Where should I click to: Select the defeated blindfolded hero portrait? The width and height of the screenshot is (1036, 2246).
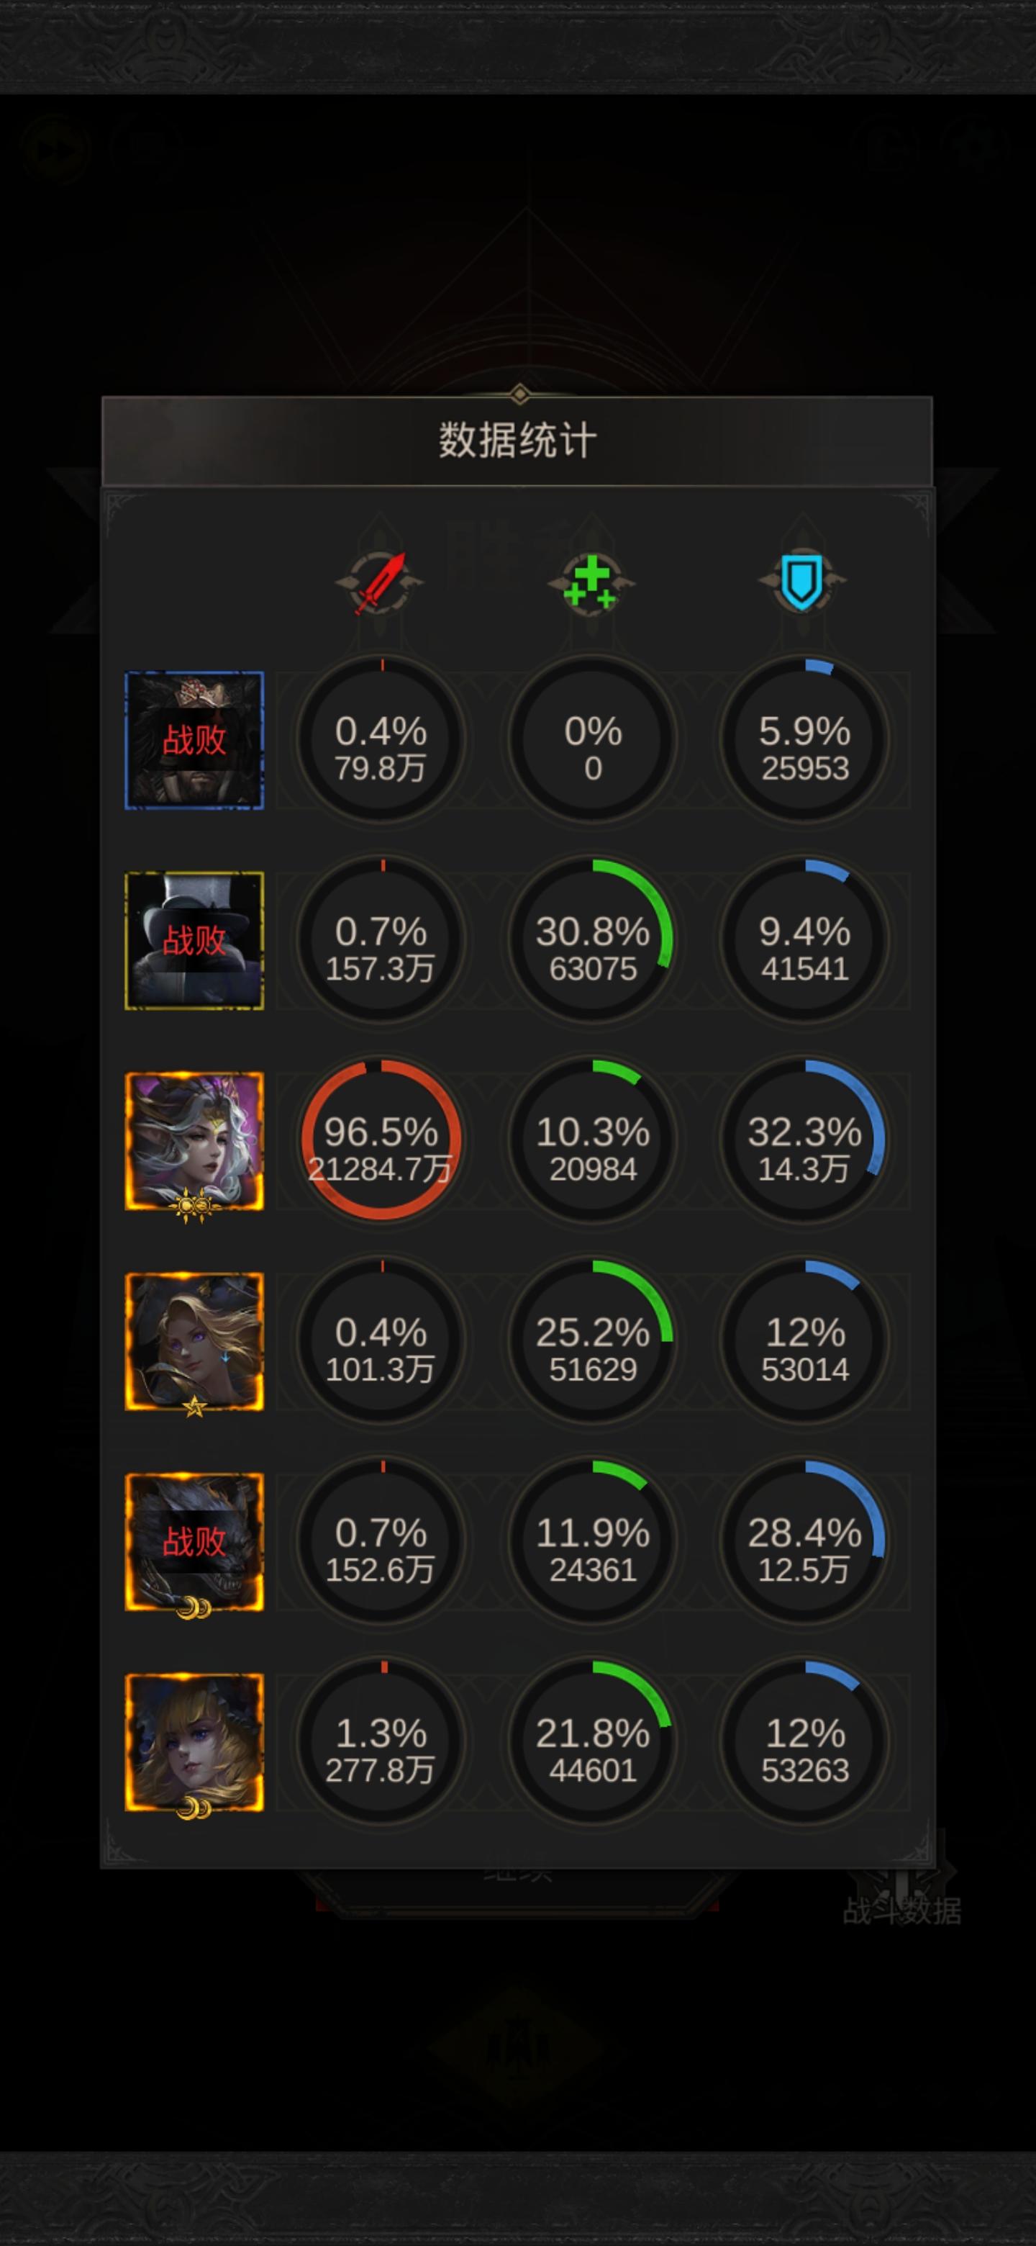point(194,740)
